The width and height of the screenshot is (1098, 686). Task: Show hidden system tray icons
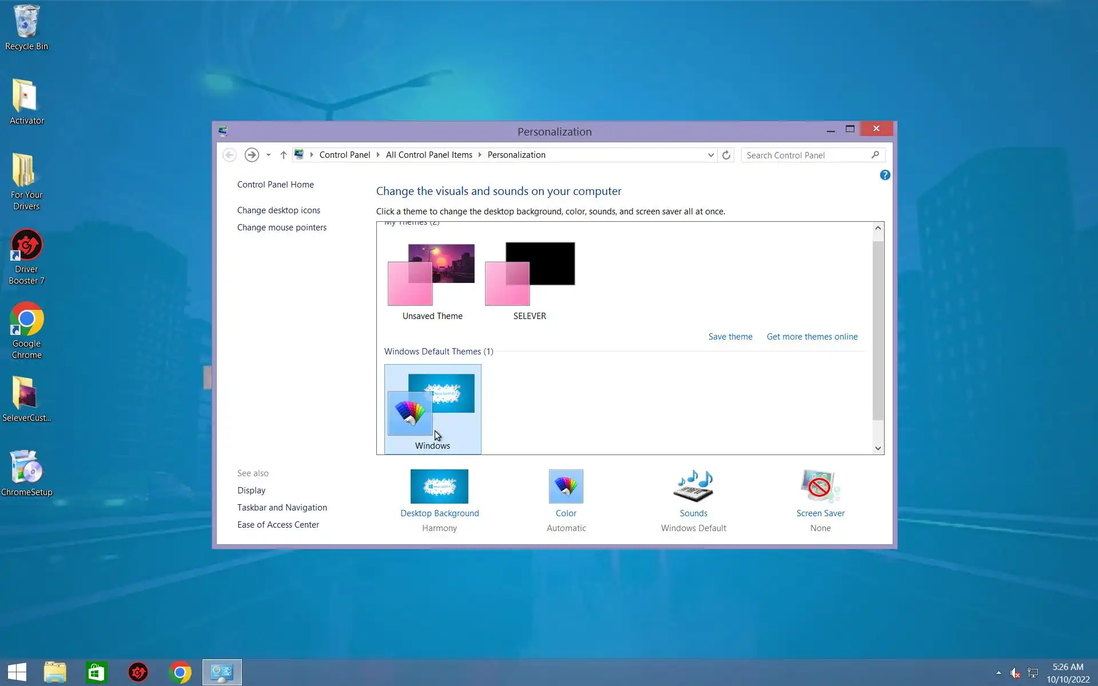pyautogui.click(x=998, y=673)
